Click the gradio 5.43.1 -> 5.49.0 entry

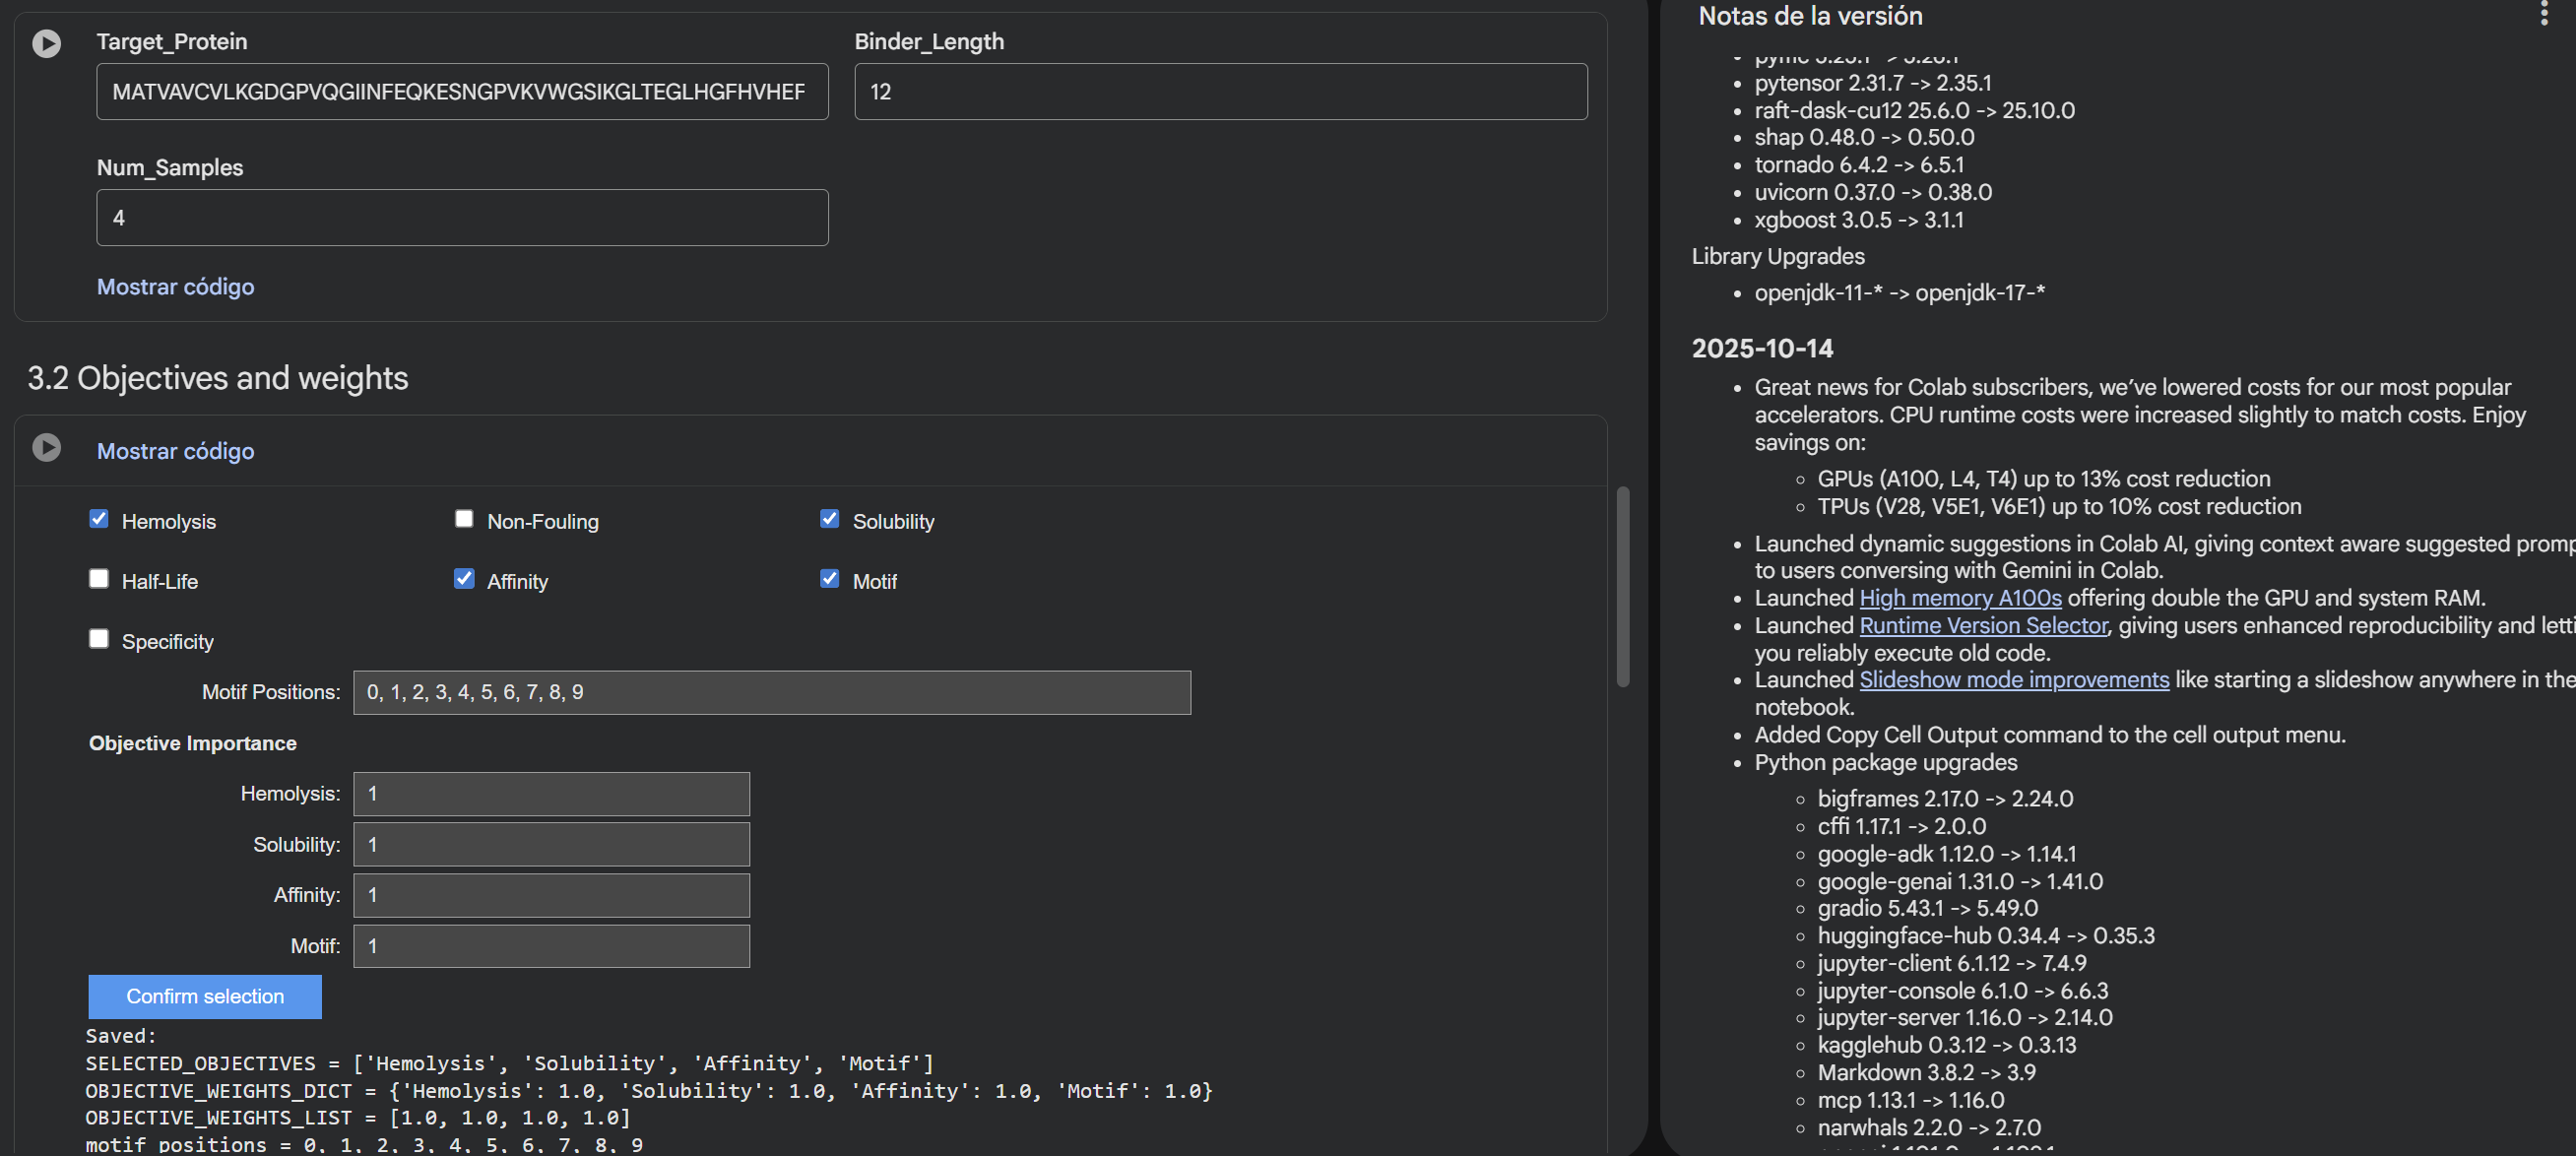coord(1927,908)
